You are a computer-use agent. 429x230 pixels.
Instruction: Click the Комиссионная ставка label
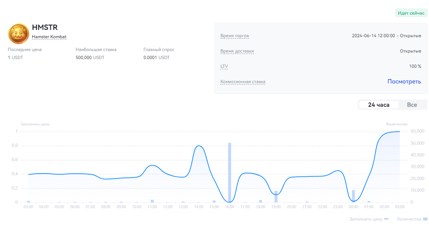243,82
